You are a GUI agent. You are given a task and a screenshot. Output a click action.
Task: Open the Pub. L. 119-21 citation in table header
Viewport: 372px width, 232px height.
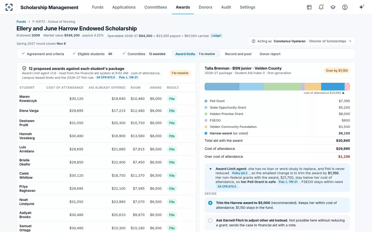(x=128, y=77)
